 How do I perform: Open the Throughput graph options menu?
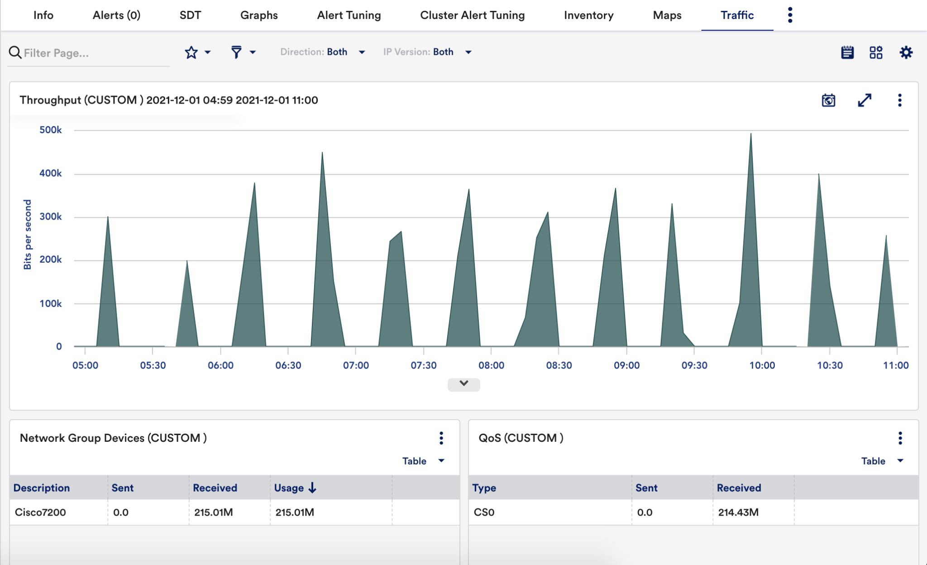900,101
